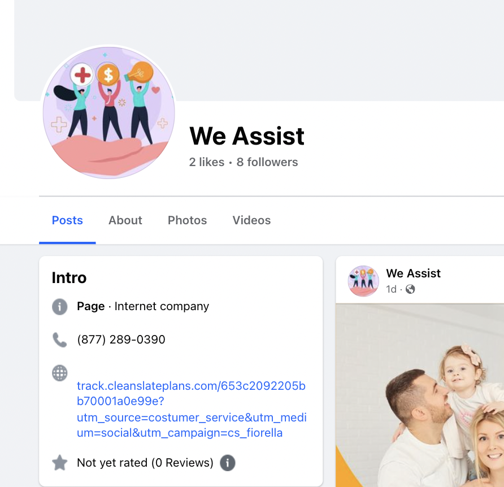Image resolution: width=504 pixels, height=487 pixels.
Task: Select the Videos tab
Action: coord(251,220)
